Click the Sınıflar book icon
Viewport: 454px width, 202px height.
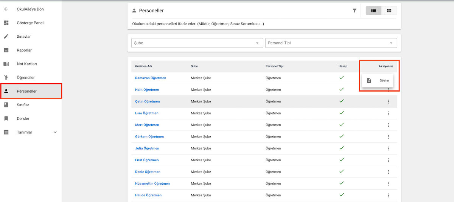(x=6, y=105)
